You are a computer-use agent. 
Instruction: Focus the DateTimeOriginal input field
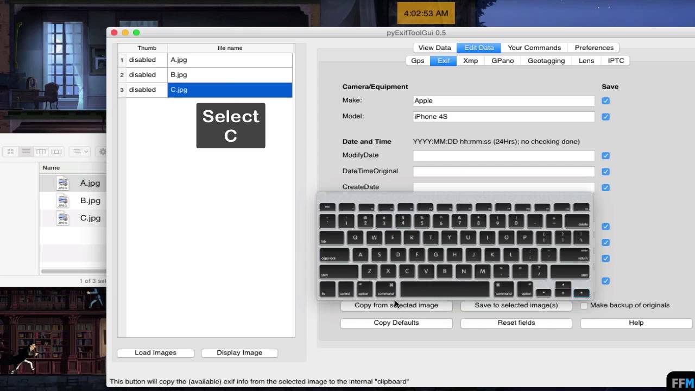pos(504,172)
